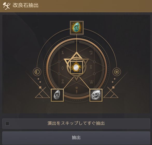Click the diamond rune left of center
Viewport: 152px width, 145px height.
click(63, 68)
